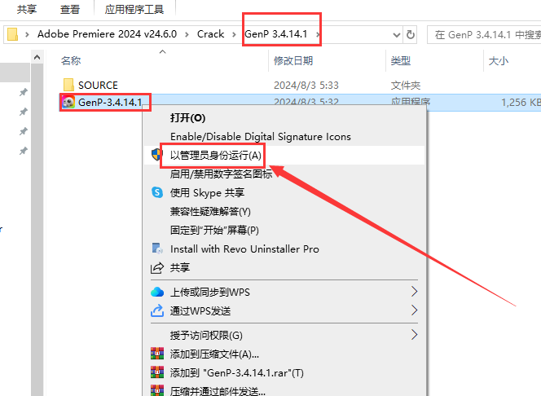Screen dimensions: 541x396
Task: Select the GenP-3.4.14.1 file name
Action: tap(110, 103)
